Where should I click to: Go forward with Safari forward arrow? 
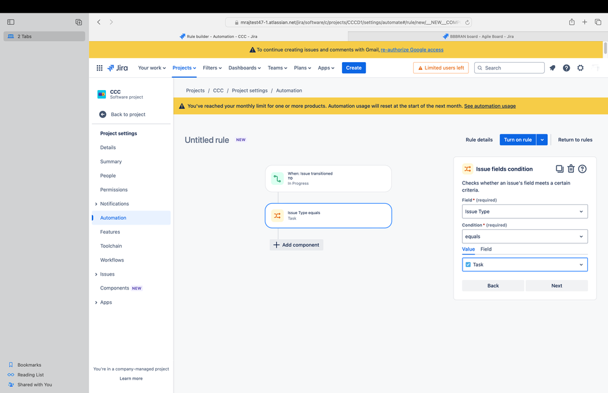click(111, 22)
